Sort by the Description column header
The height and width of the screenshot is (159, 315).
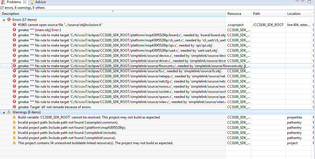click(x=113, y=14)
